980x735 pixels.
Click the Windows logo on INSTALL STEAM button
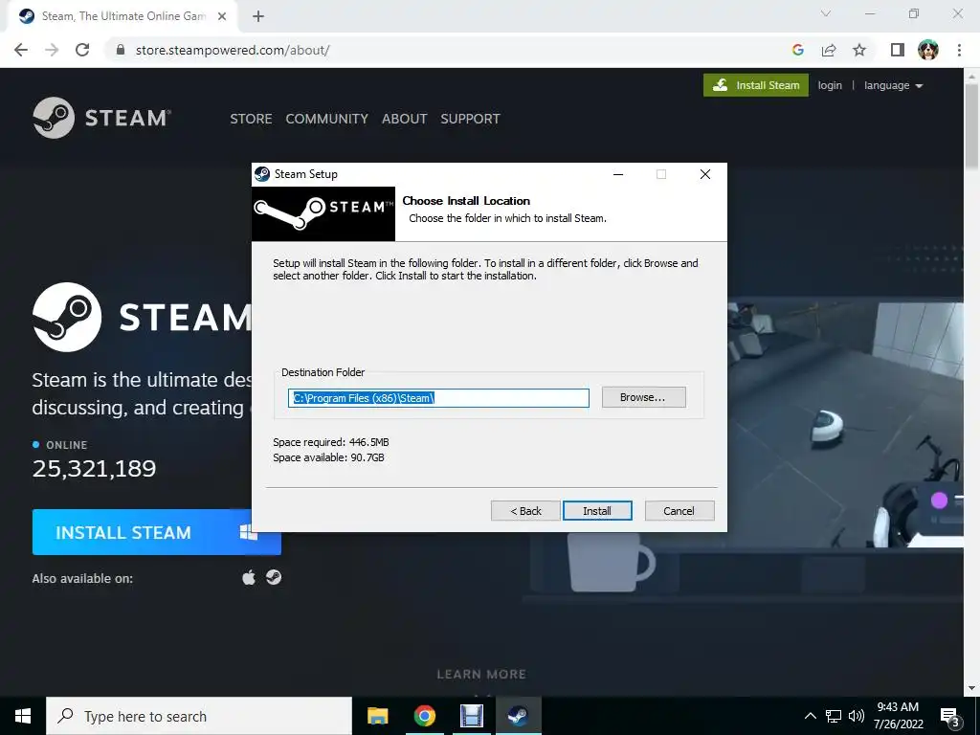pyautogui.click(x=249, y=532)
